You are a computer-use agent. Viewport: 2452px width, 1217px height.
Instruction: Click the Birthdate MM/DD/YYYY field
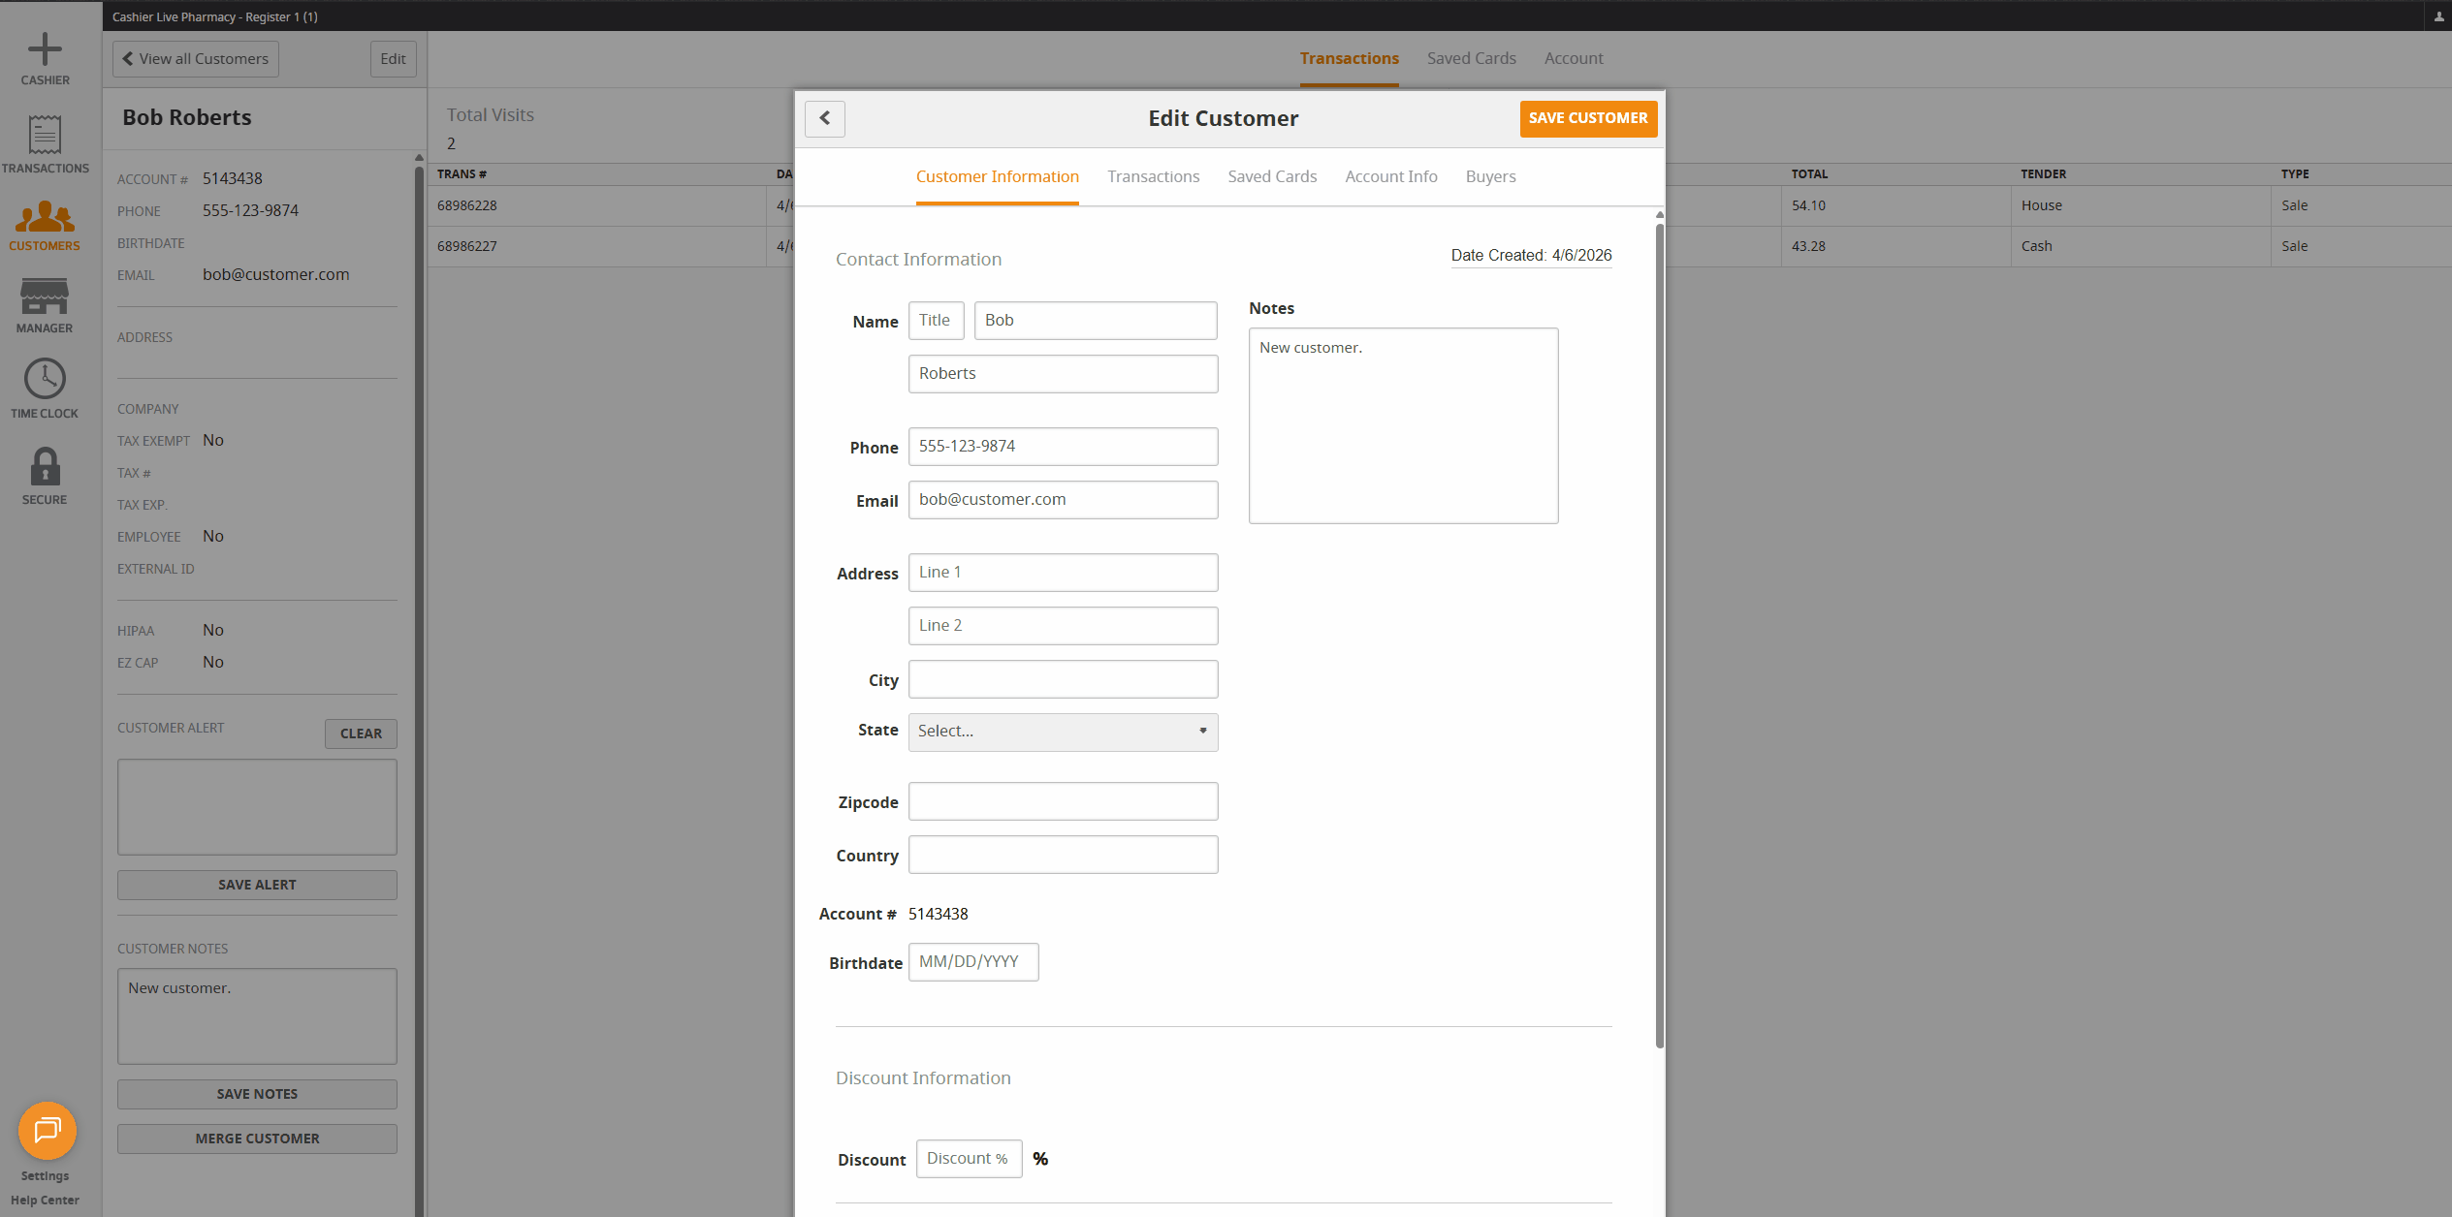point(972,962)
